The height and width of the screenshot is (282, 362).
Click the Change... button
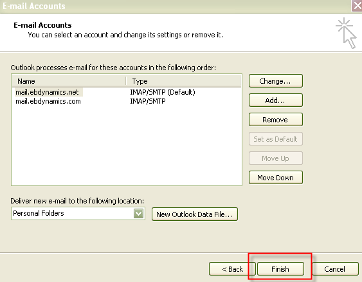click(x=276, y=81)
